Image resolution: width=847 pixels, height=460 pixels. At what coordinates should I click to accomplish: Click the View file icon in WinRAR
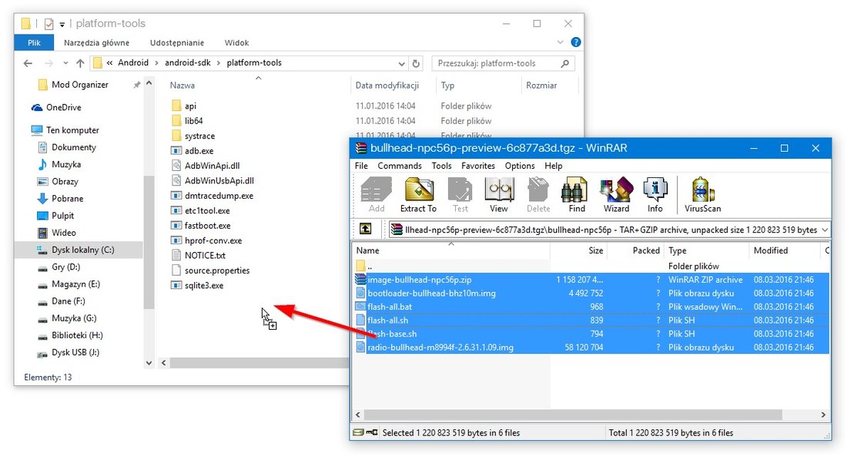(499, 195)
